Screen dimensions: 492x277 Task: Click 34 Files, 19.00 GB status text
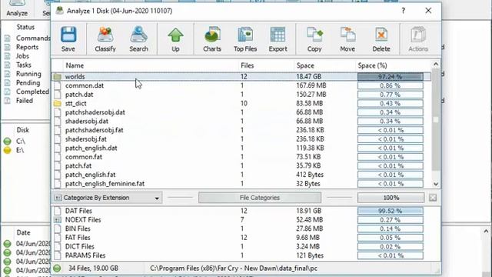click(x=93, y=269)
